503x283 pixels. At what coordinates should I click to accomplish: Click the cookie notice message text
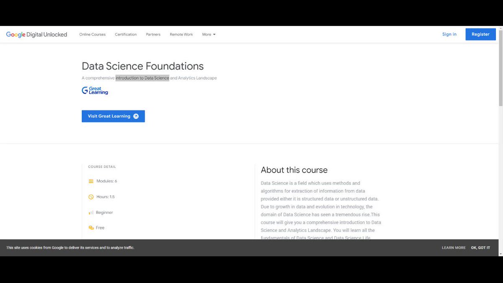(70, 248)
